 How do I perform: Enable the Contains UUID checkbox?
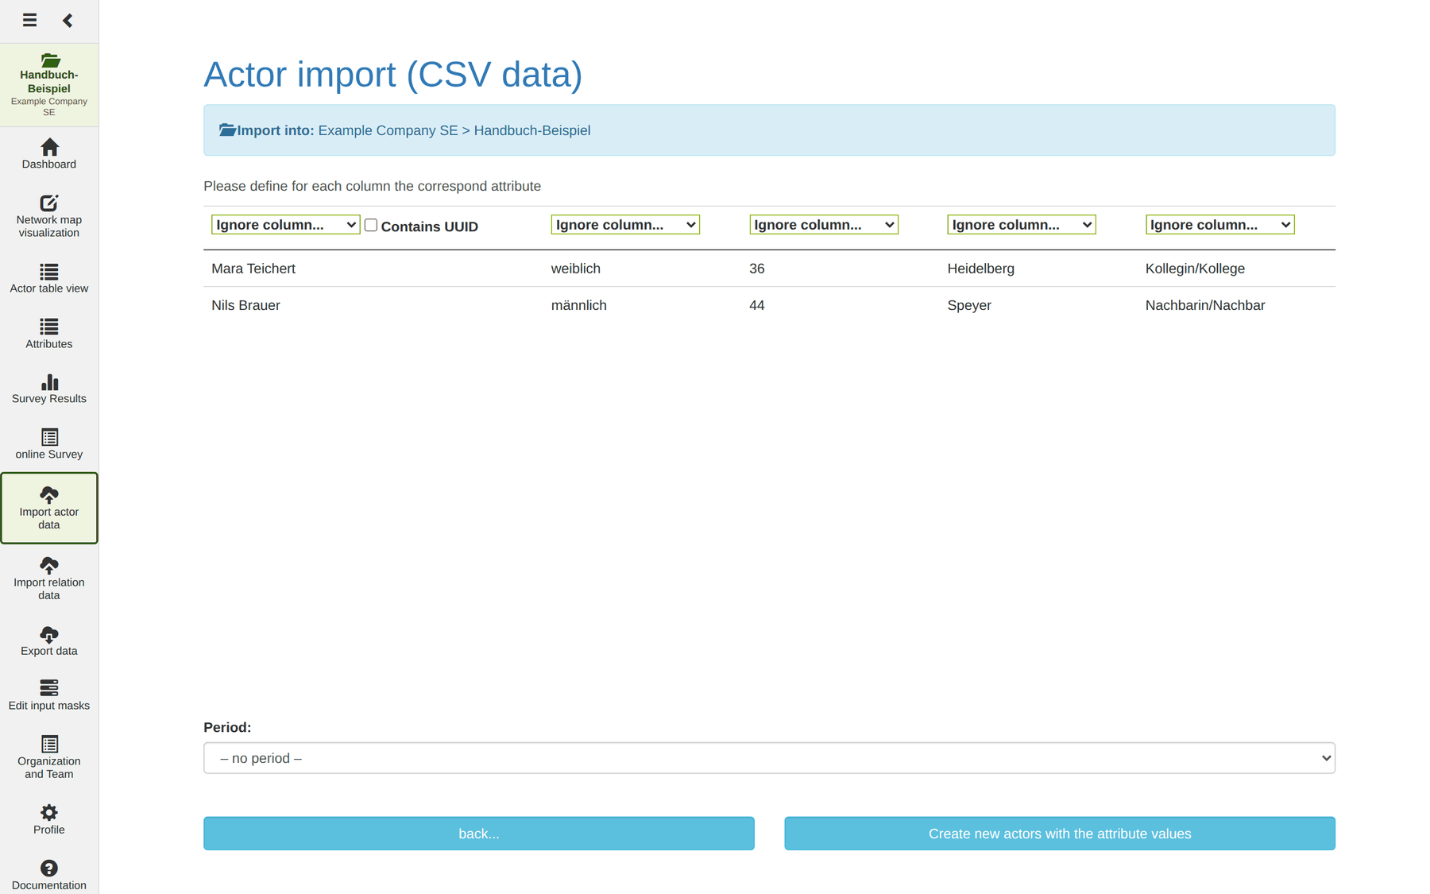pos(371,225)
